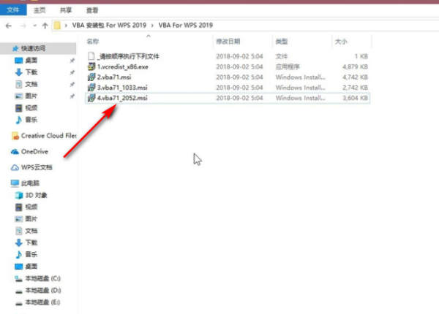
Task: Open recent locations dropdown arrow
Action: click(x=34, y=26)
